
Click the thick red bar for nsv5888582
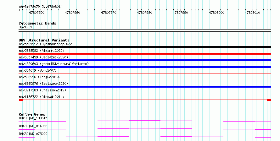145,54
